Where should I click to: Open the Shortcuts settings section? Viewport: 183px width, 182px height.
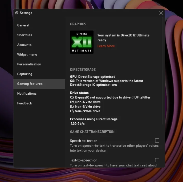[x=39, y=35]
